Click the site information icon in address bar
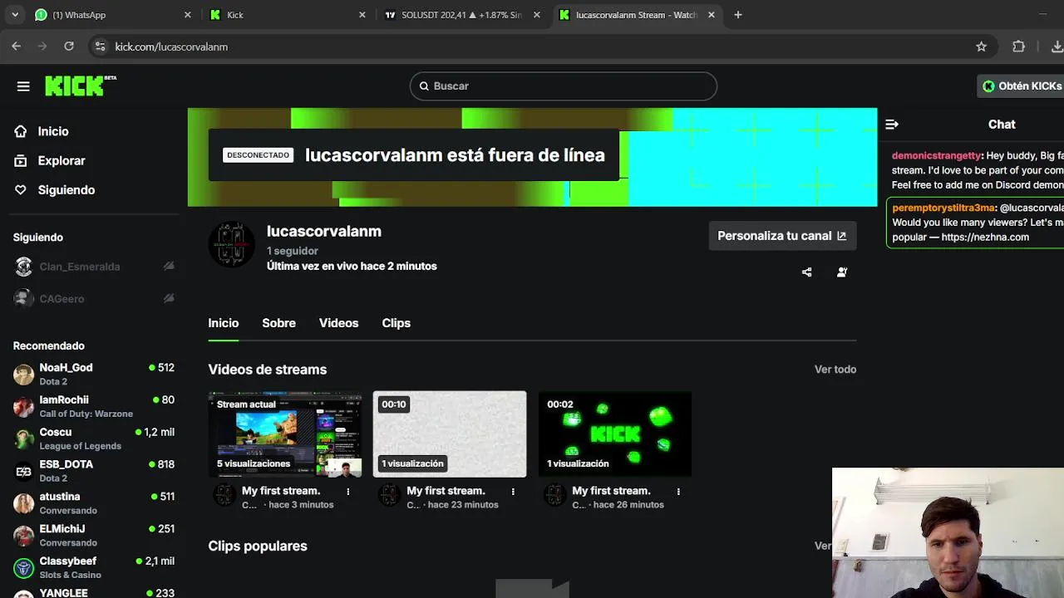This screenshot has width=1064, height=598. tap(100, 47)
